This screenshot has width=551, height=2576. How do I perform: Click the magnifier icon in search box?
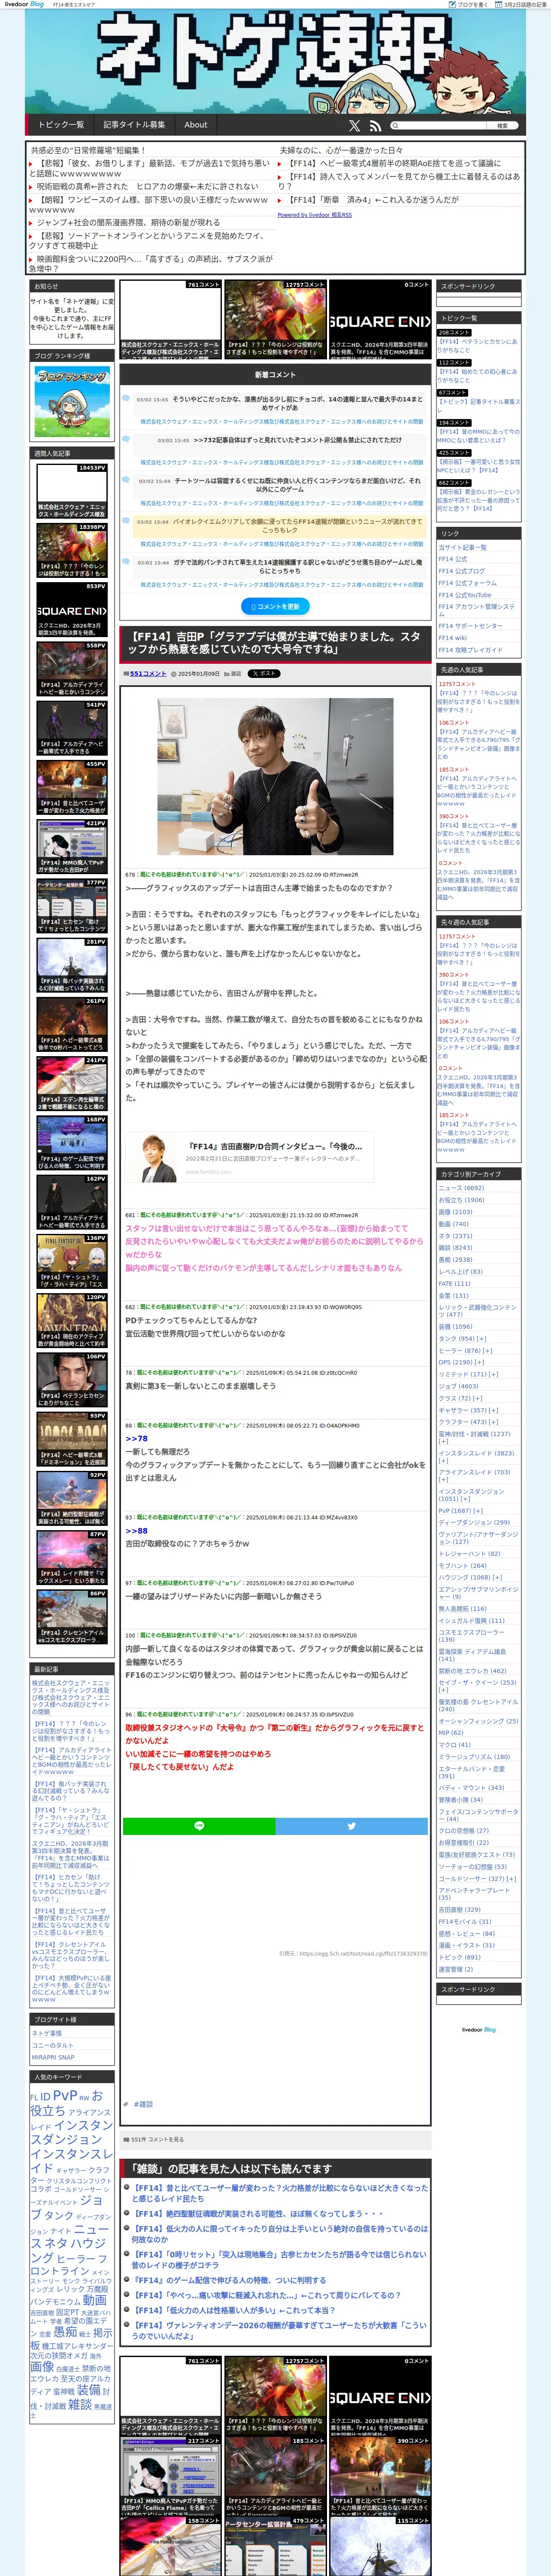click(x=395, y=126)
